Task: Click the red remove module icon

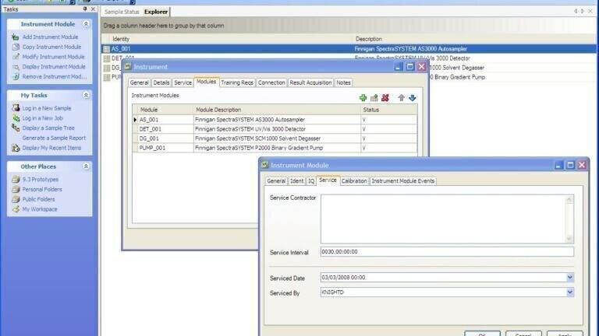Action: (385, 98)
